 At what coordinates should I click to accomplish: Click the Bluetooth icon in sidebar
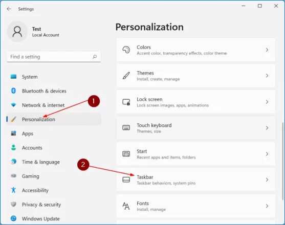click(13, 91)
